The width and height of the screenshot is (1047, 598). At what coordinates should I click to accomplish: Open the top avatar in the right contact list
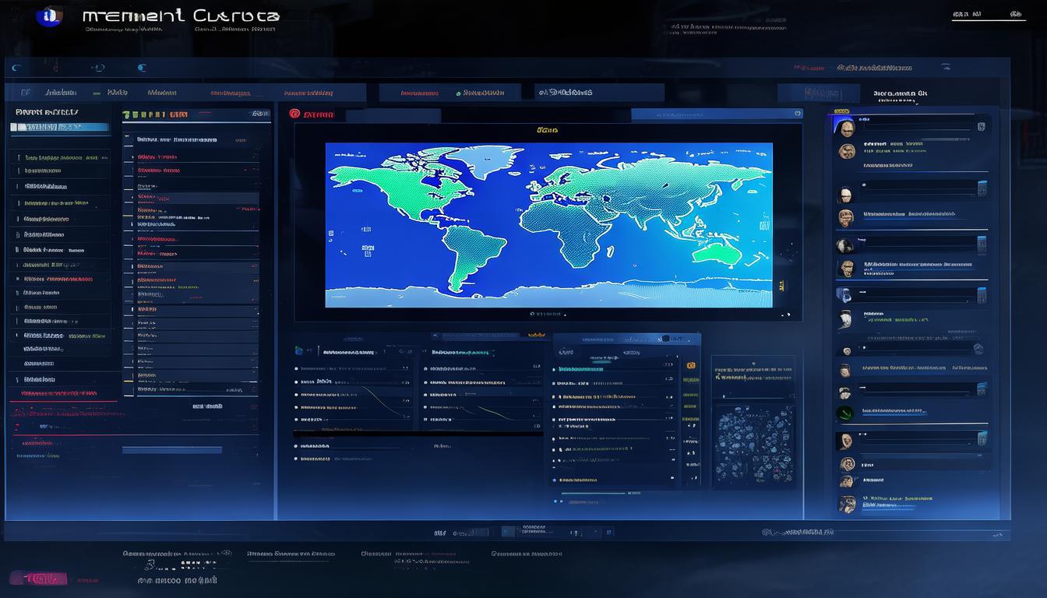[844, 128]
